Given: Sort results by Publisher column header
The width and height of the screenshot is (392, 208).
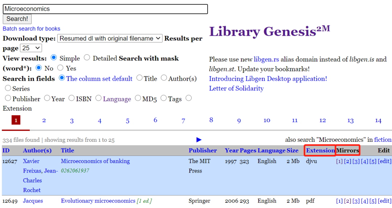Looking at the screenshot, I should (203, 150).
